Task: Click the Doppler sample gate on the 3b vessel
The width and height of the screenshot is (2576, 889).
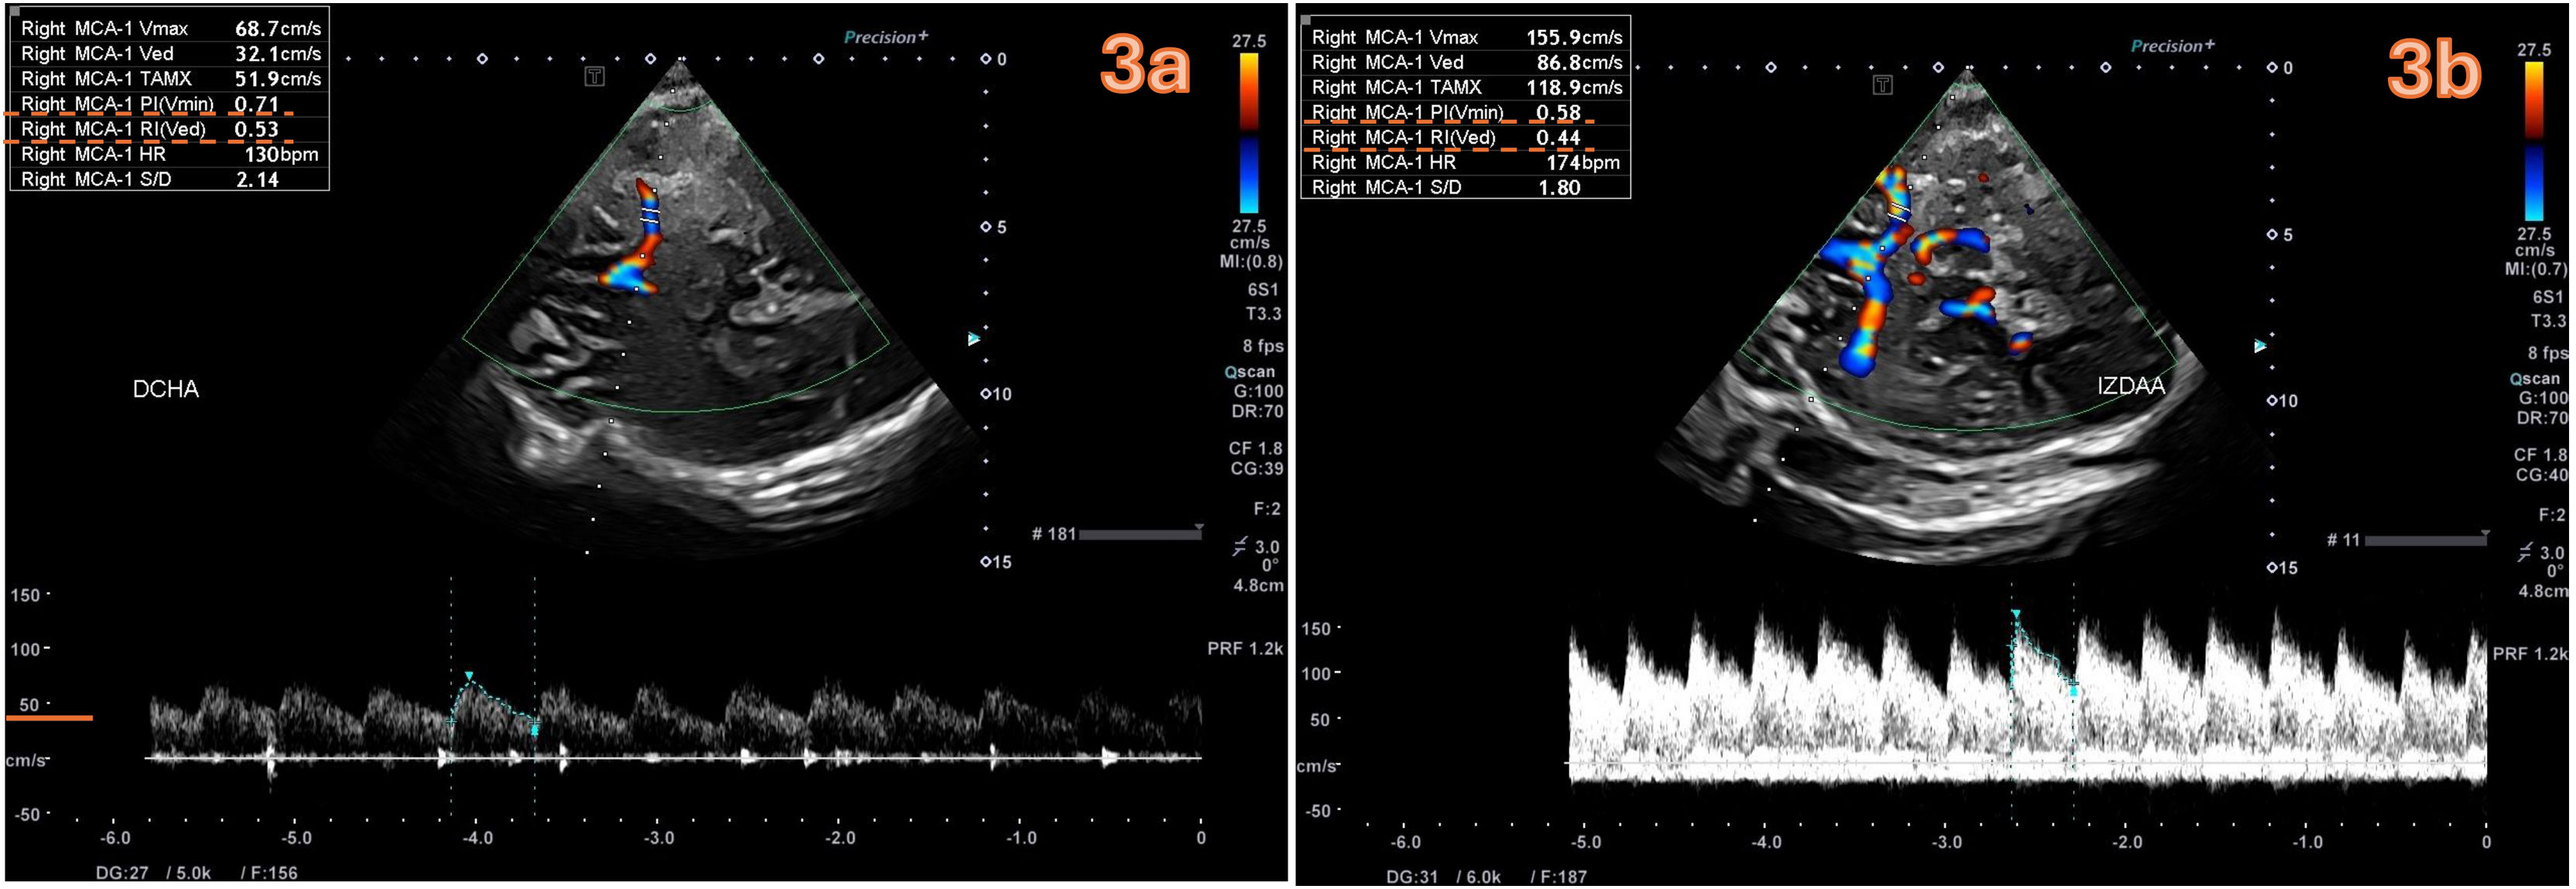Action: [1898, 211]
